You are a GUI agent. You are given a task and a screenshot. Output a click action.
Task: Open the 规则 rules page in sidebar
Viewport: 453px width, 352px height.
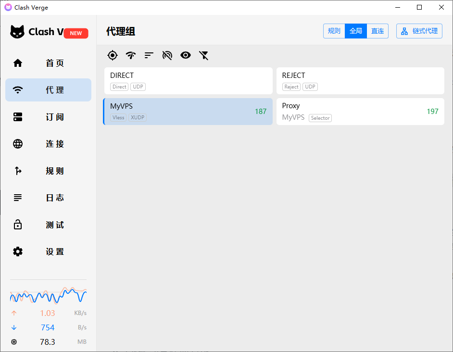click(x=48, y=171)
